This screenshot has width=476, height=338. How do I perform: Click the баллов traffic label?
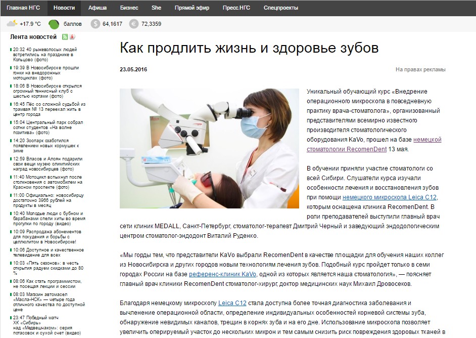coord(73,24)
